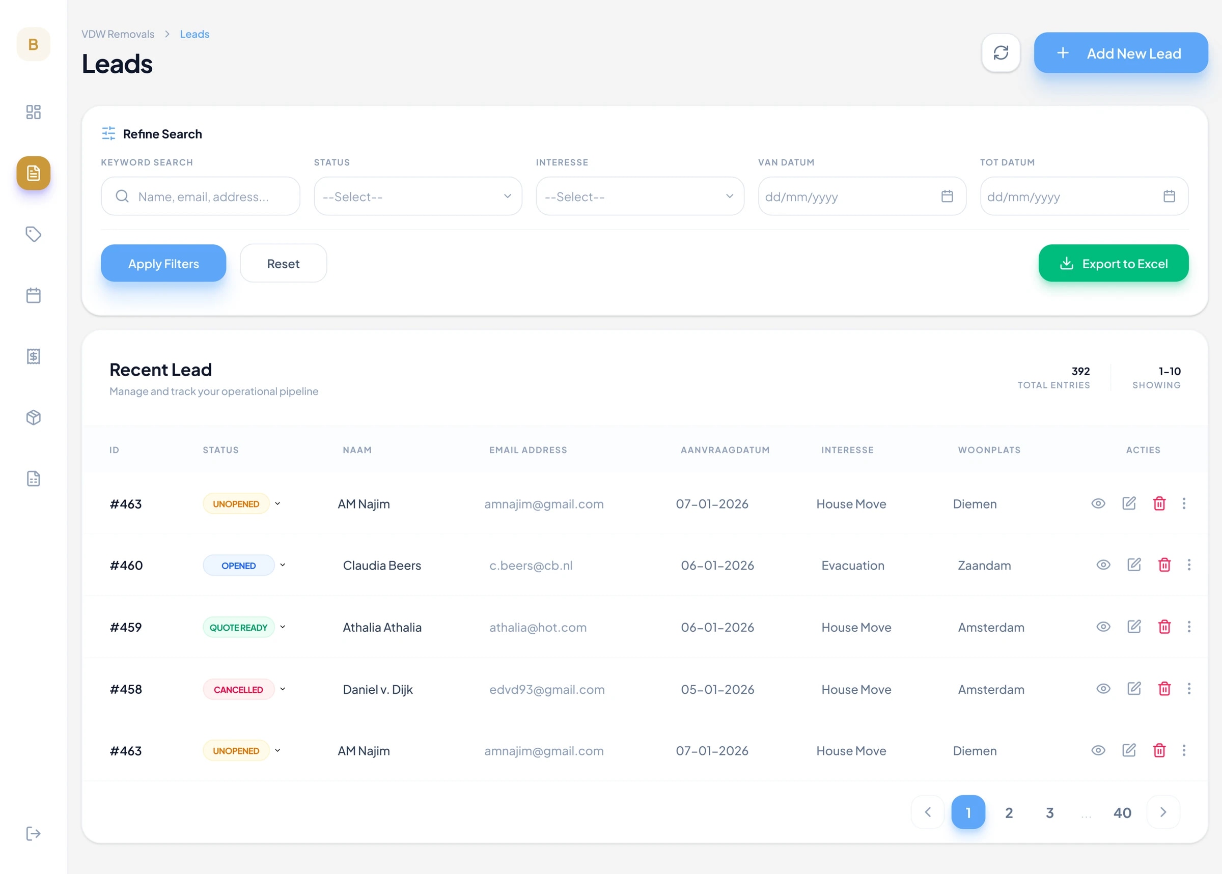Delete the first AM Najim lead row
The height and width of the screenshot is (874, 1222).
tap(1159, 503)
